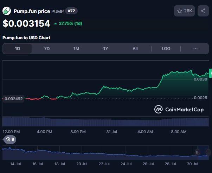Image resolution: width=212 pixels, height=173 pixels.
Task: Switch to the 7D chart range
Action: pos(47,49)
